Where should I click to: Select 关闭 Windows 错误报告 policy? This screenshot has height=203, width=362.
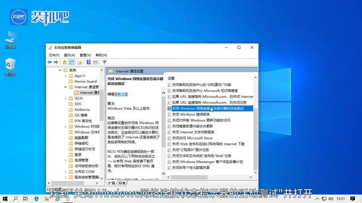(189, 114)
